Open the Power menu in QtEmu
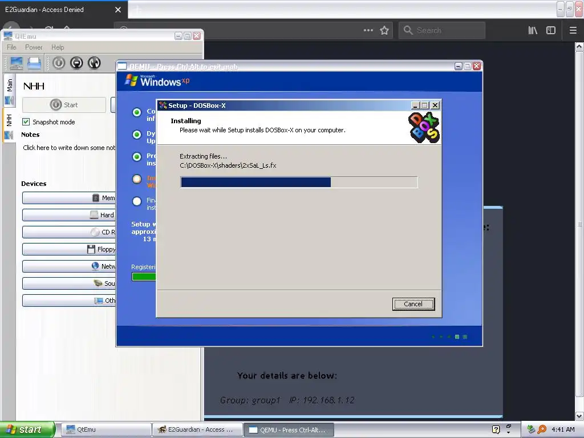Viewport: 584px width, 438px height. click(x=34, y=47)
